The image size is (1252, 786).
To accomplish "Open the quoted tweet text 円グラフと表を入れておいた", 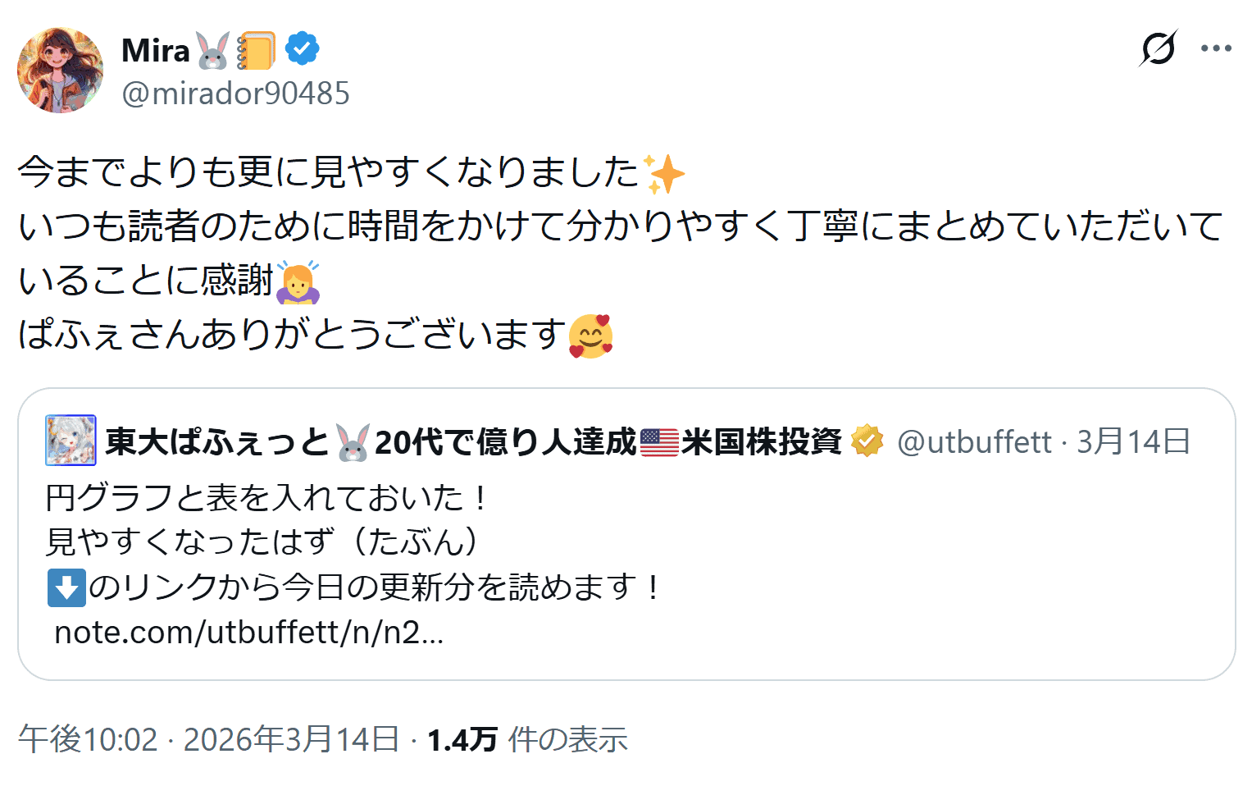I will (x=266, y=498).
